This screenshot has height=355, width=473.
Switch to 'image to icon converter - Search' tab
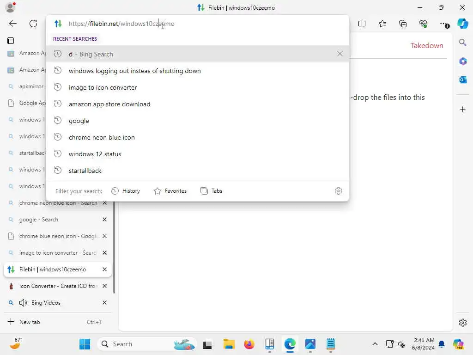[x=57, y=253]
